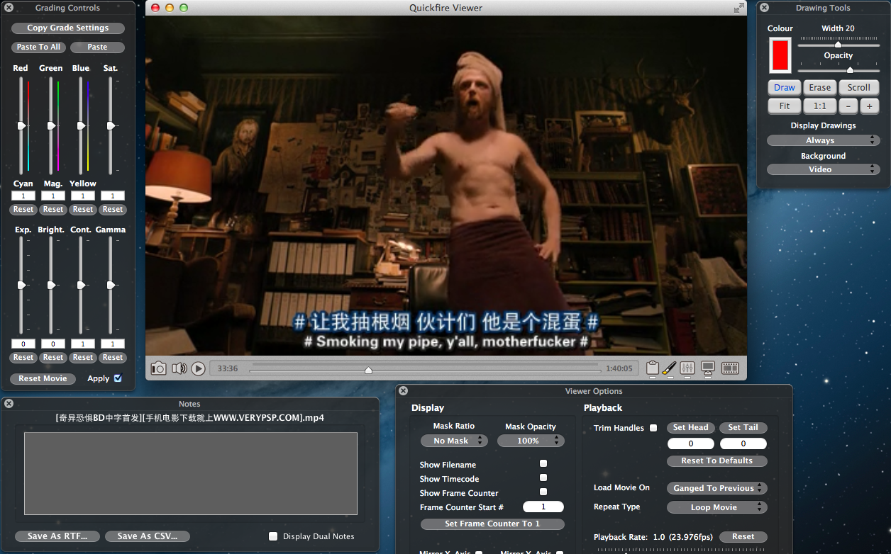This screenshot has width=891, height=554.
Task: Click the timeline playhead scrubber
Action: tap(368, 370)
